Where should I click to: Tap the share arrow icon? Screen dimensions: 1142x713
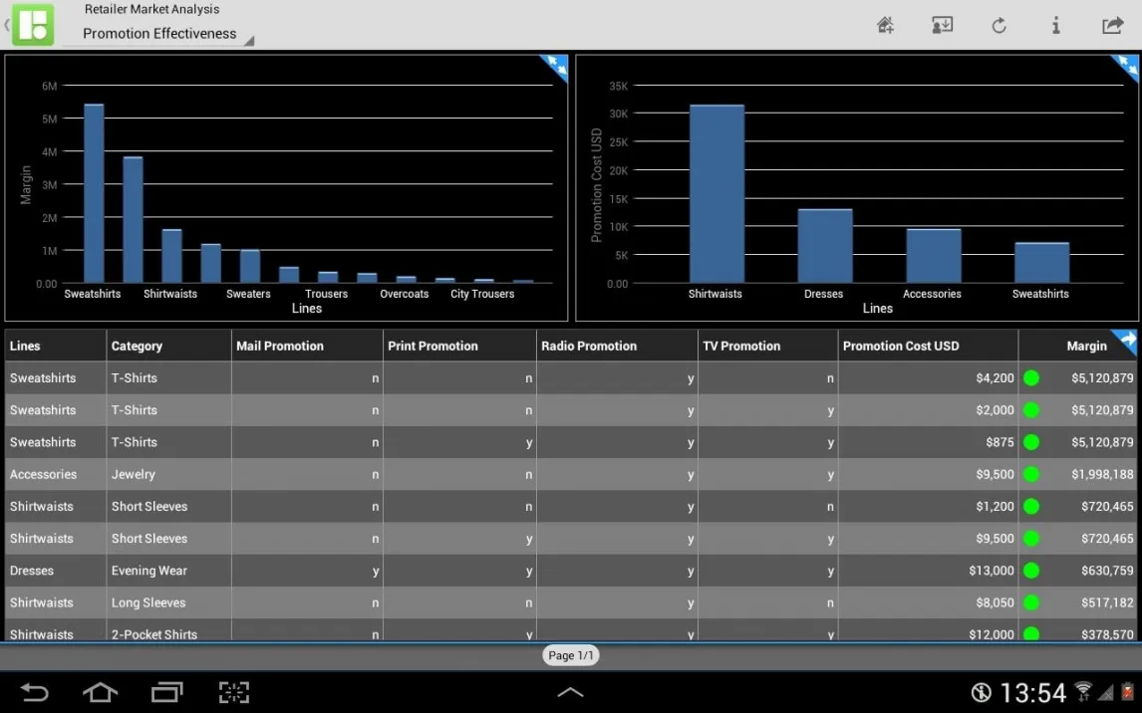(1112, 26)
